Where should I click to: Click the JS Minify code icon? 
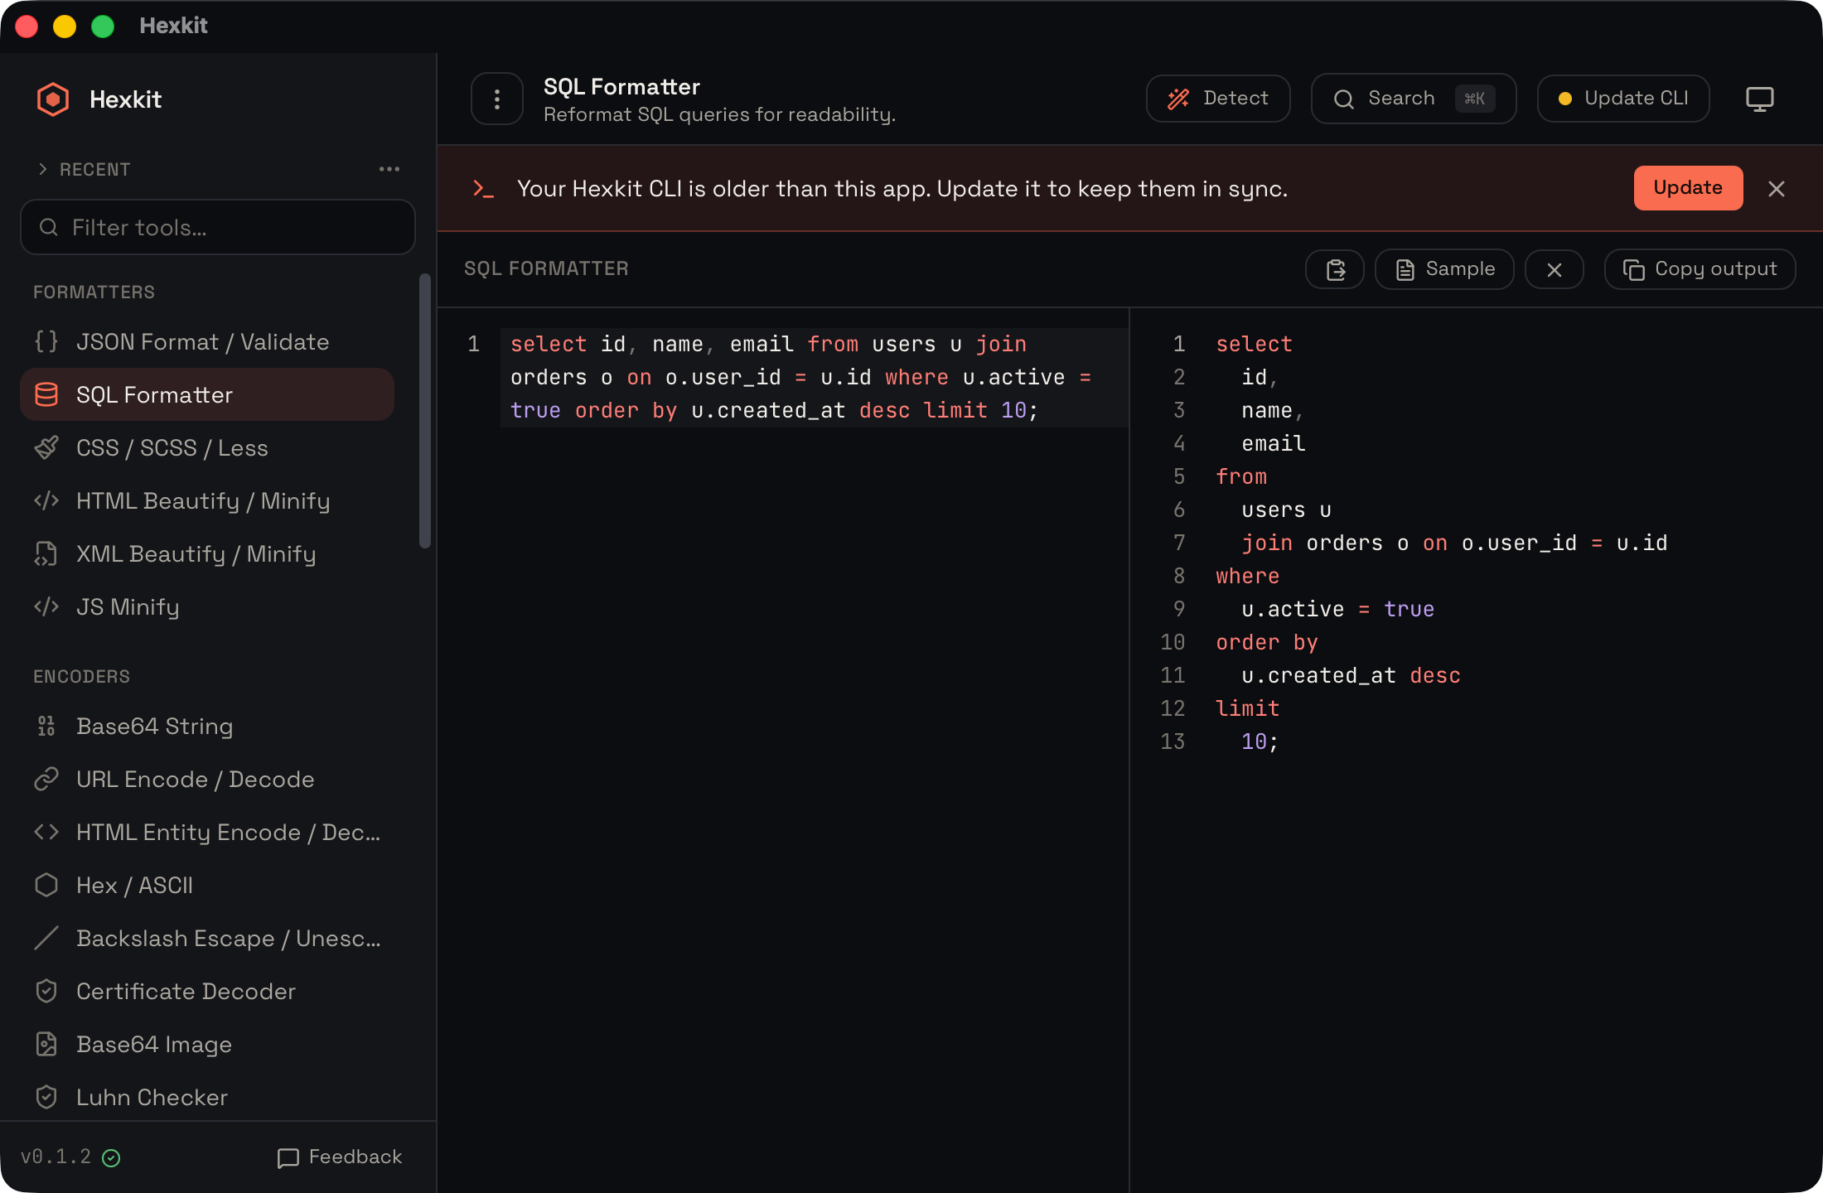click(46, 606)
